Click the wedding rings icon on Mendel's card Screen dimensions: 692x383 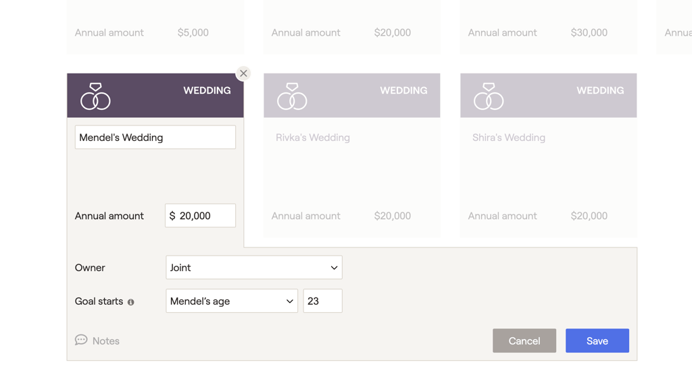[95, 96]
